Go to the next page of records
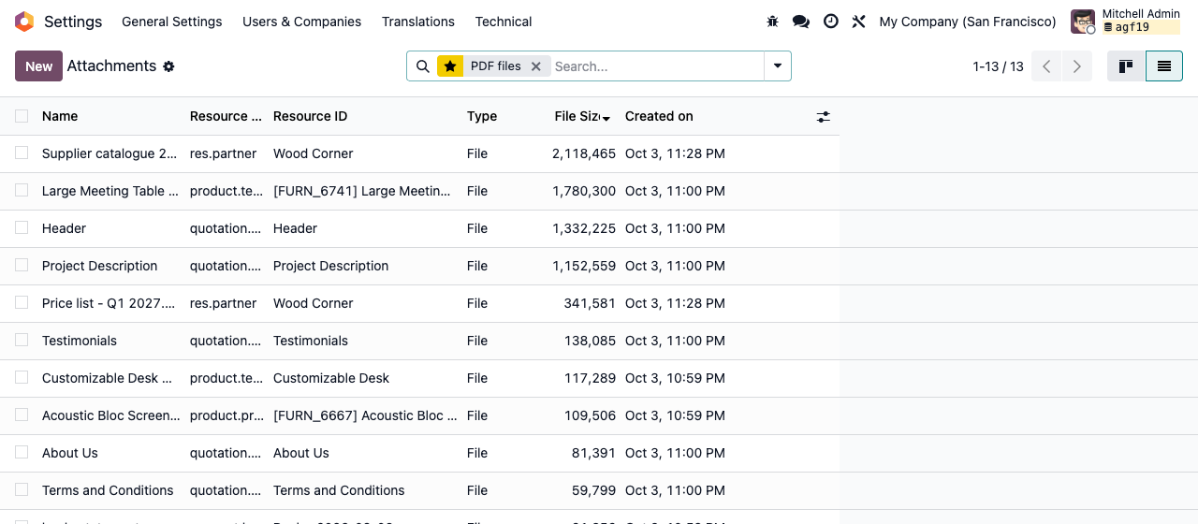 [x=1077, y=66]
